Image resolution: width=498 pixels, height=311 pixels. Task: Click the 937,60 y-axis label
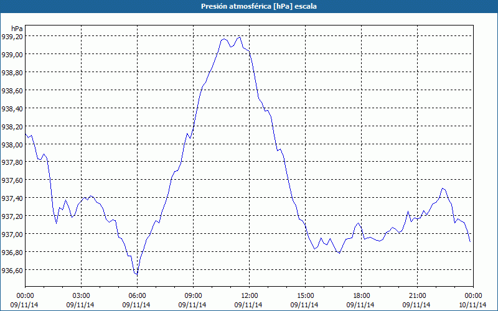[12, 180]
